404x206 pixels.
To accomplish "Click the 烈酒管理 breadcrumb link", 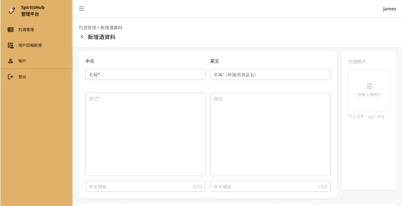I will pyautogui.click(x=87, y=28).
